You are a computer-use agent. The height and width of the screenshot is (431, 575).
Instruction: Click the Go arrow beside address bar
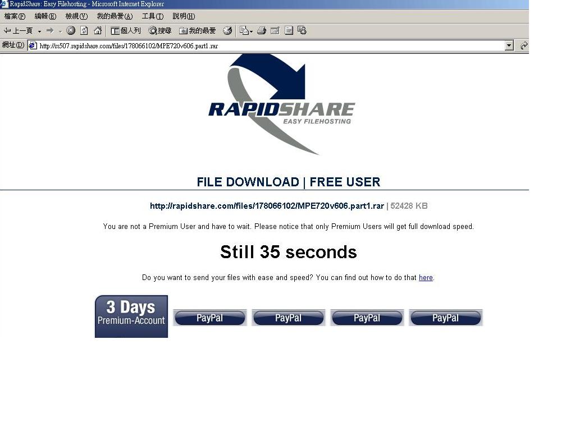coord(523,45)
